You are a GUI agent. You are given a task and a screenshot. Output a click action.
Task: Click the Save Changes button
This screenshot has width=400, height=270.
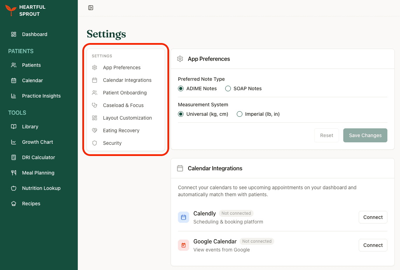tap(365, 135)
